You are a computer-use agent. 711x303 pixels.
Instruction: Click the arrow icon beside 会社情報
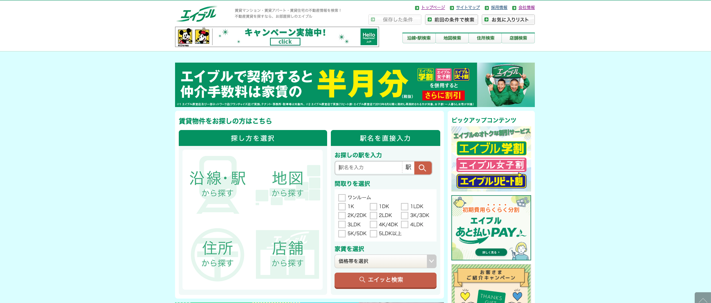coord(514,8)
